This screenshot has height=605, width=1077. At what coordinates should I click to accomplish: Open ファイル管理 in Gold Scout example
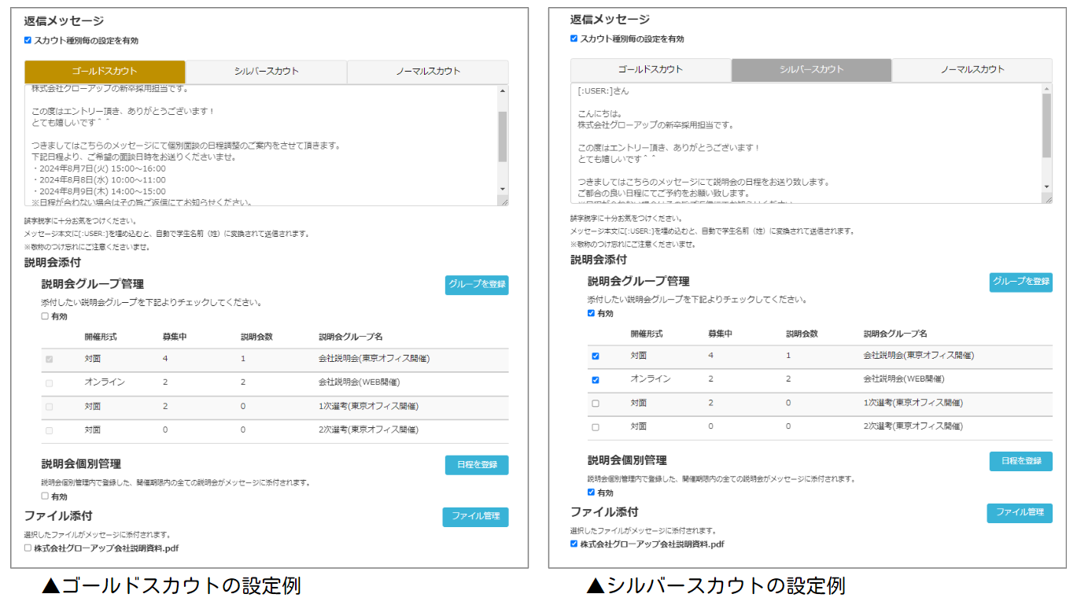click(x=475, y=517)
